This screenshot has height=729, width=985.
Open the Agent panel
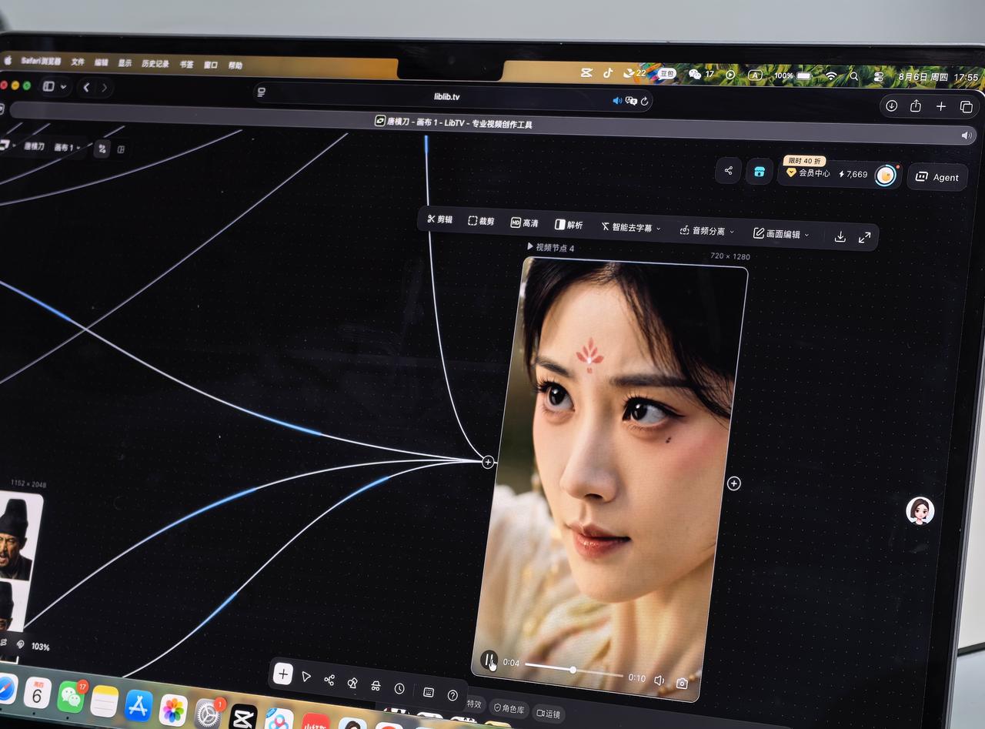(x=937, y=177)
